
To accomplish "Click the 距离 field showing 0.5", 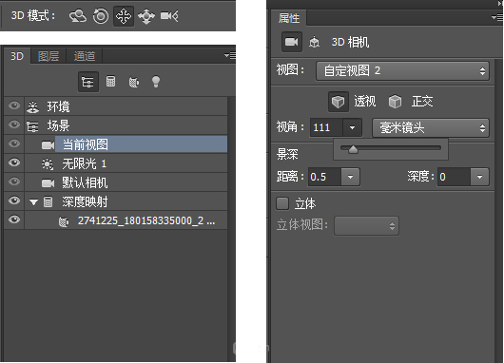I will tap(324, 177).
